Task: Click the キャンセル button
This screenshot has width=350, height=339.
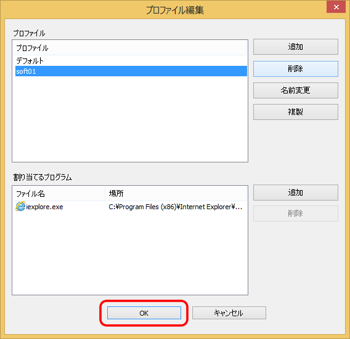Action: click(229, 313)
